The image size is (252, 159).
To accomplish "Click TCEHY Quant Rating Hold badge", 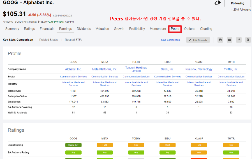I will [136, 145].
